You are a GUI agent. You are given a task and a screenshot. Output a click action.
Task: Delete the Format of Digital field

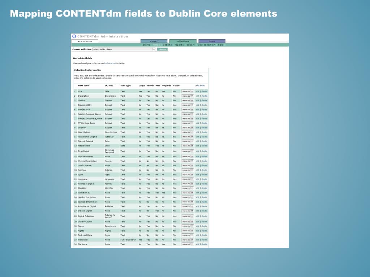coord(205,184)
